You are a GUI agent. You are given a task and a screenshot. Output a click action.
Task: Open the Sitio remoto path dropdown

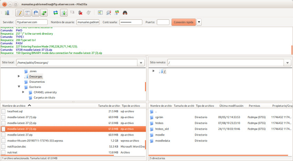287,63
